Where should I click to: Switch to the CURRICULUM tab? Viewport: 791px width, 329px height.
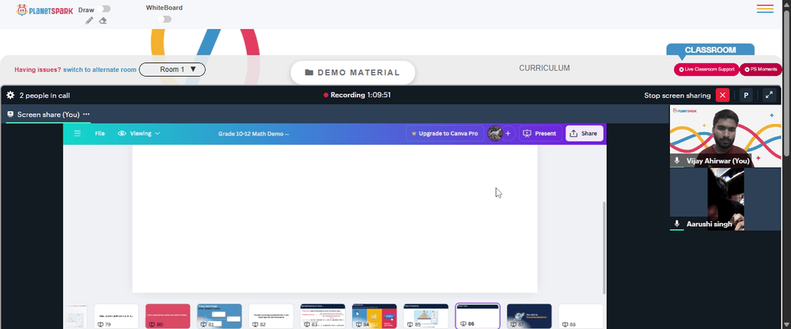coord(544,68)
